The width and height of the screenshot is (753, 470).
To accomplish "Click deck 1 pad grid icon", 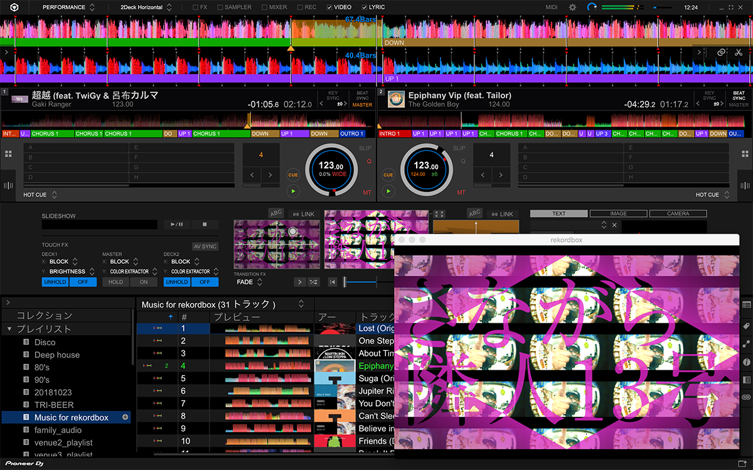I will (x=9, y=154).
